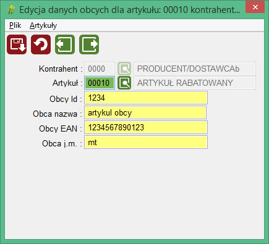The width and height of the screenshot is (269, 244).
Task: Click the Obca nazwa field artykul obcy
Action: (145, 112)
